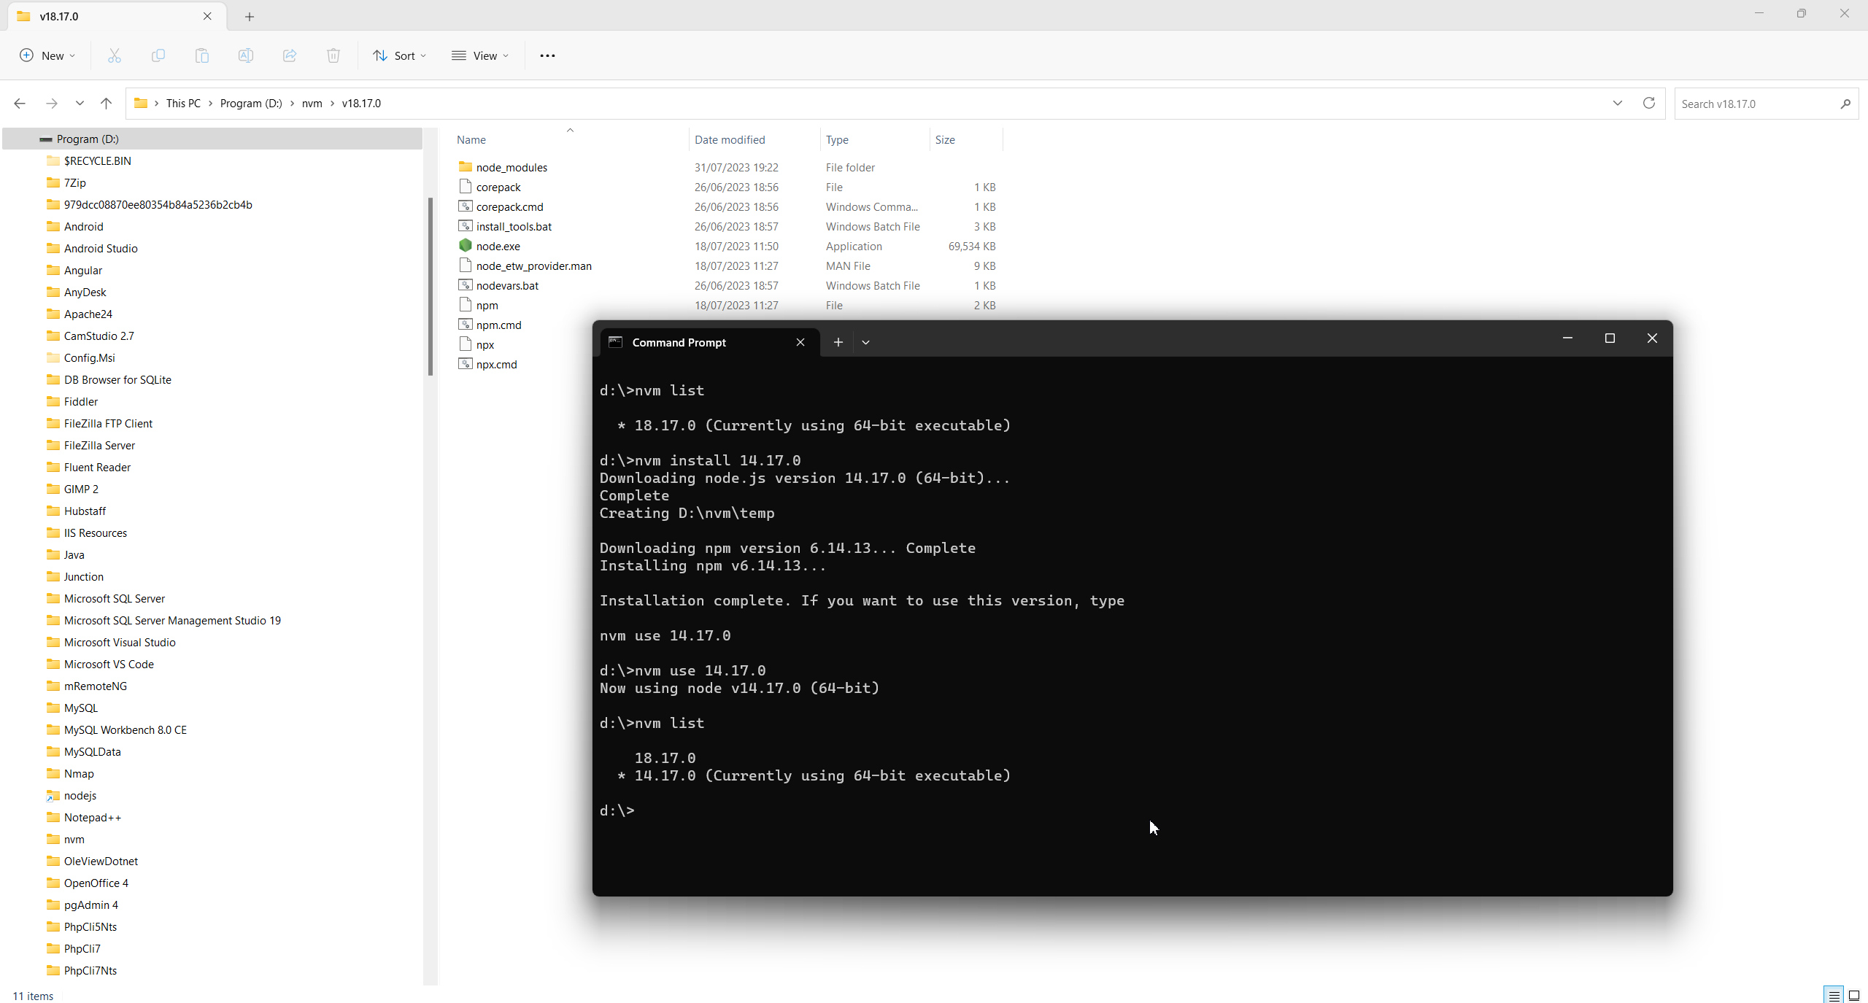Select the Command Prompt tab
This screenshot has height=1003, width=1868.
(679, 342)
